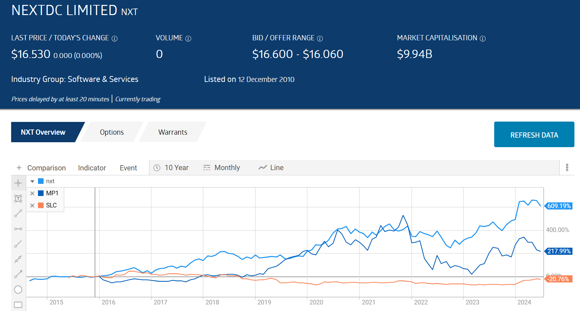Click the line chart type icon
580x311 pixels.
263,168
